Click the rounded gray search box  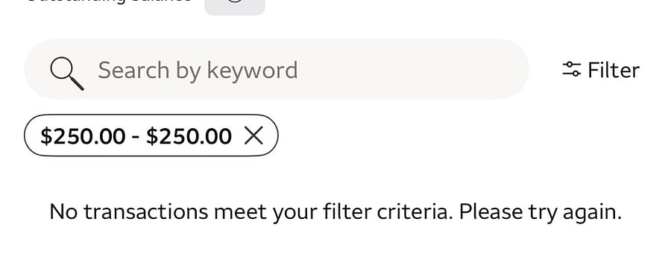(277, 68)
